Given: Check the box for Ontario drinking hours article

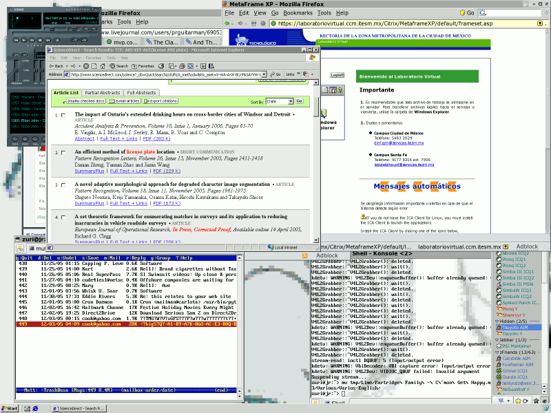Looking at the screenshot, I should (64, 117).
